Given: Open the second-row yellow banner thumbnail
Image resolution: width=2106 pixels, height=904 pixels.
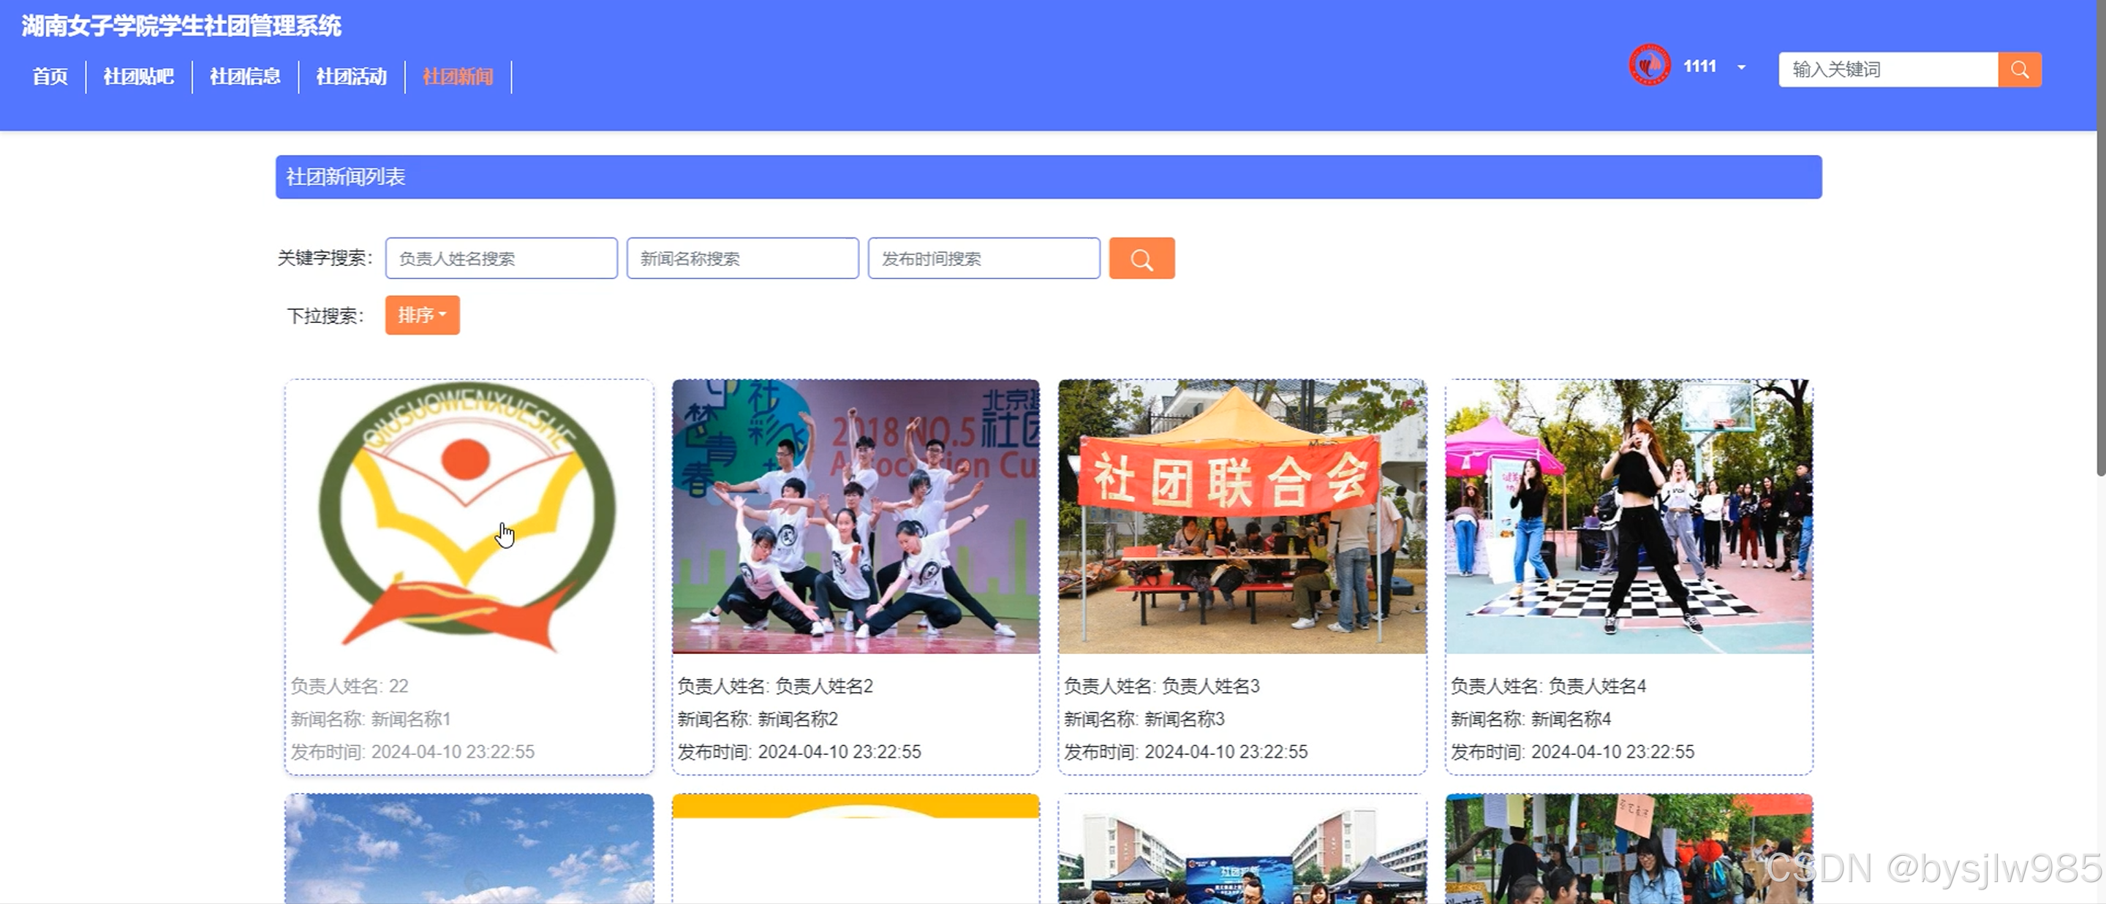Looking at the screenshot, I should pyautogui.click(x=855, y=848).
